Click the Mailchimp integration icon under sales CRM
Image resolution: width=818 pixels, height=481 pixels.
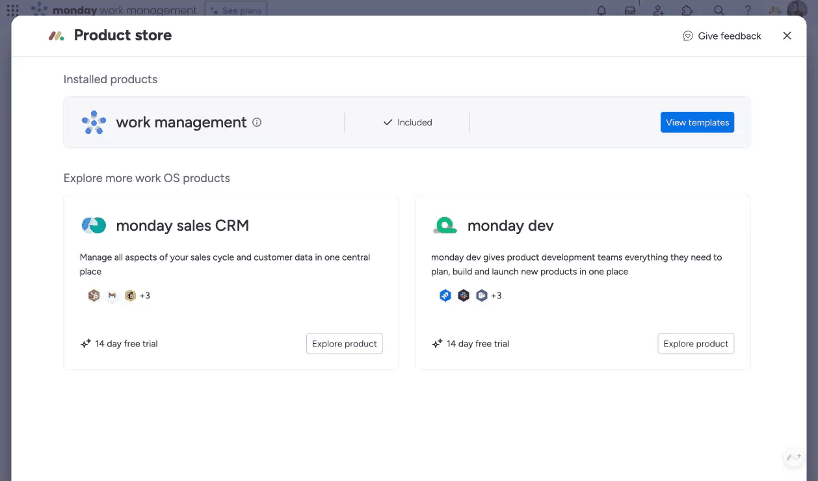click(x=130, y=296)
